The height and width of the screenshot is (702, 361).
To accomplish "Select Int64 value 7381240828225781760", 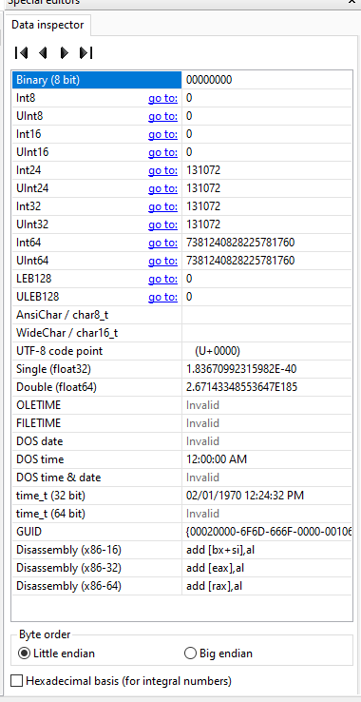I will [x=240, y=243].
